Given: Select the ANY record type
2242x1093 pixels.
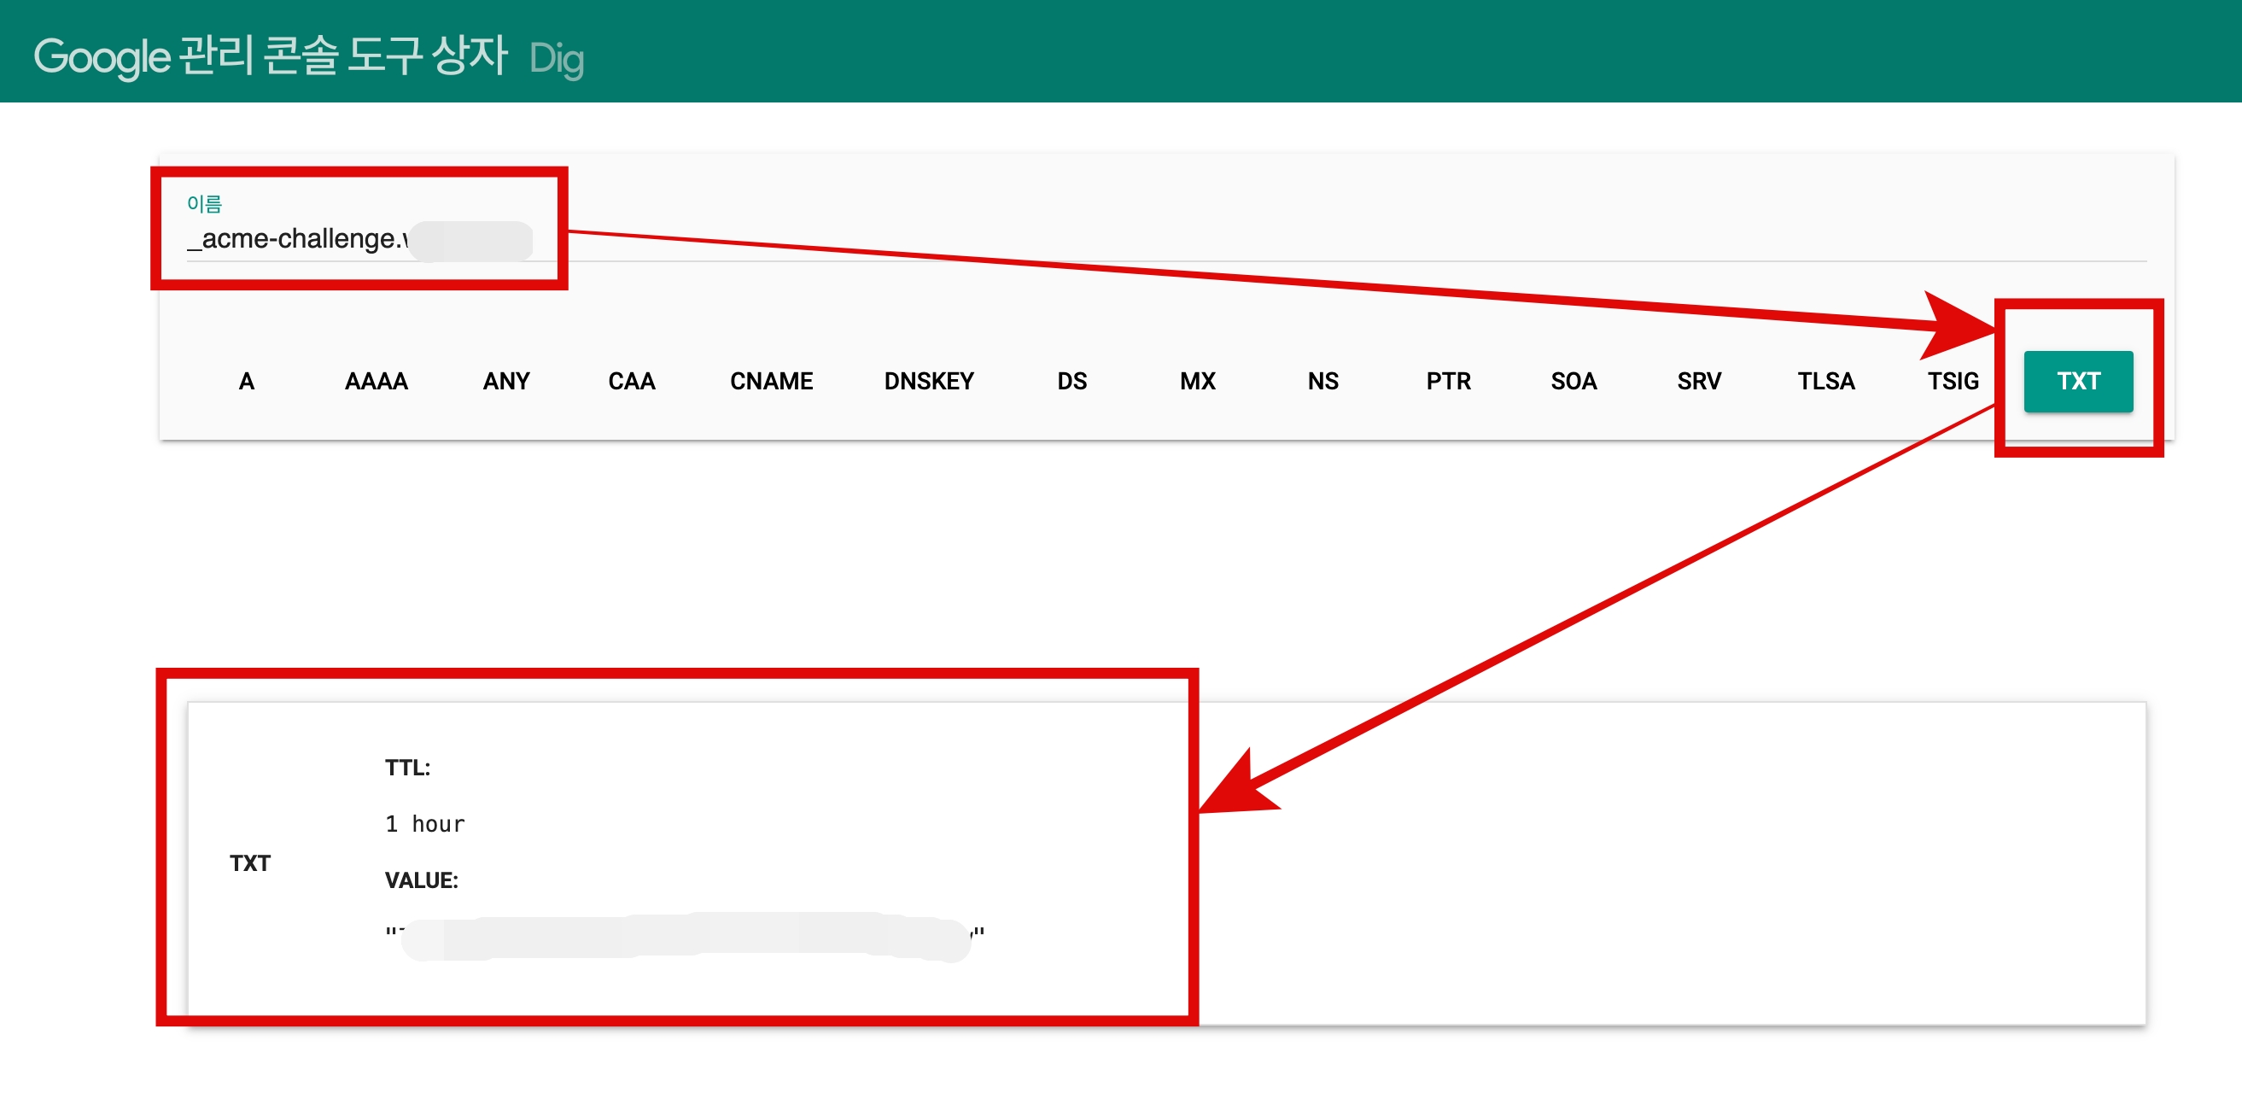Looking at the screenshot, I should pyautogui.click(x=505, y=381).
